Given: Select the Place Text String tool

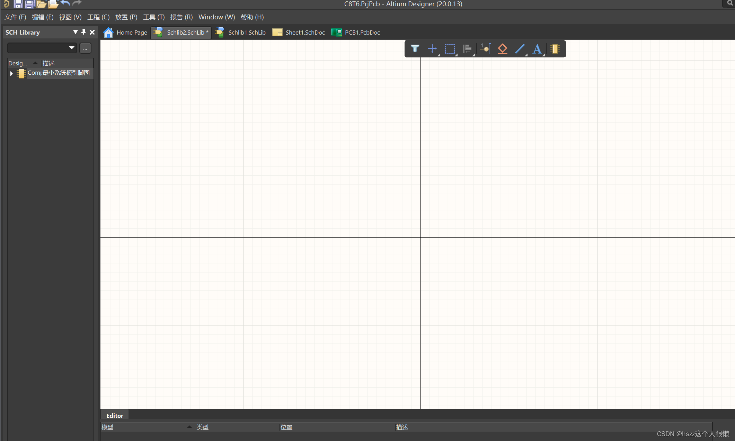Looking at the screenshot, I should pos(537,49).
